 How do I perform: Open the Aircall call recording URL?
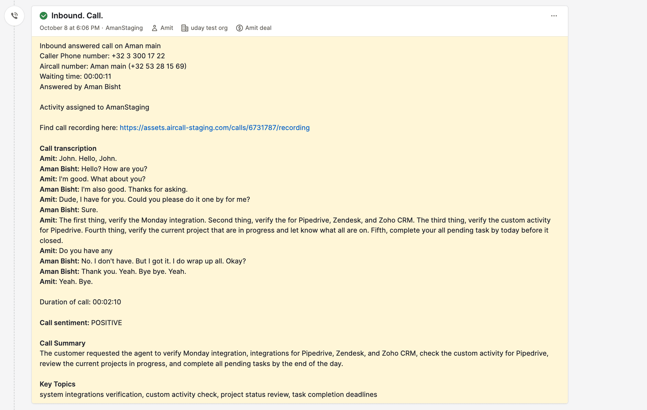[x=215, y=128]
